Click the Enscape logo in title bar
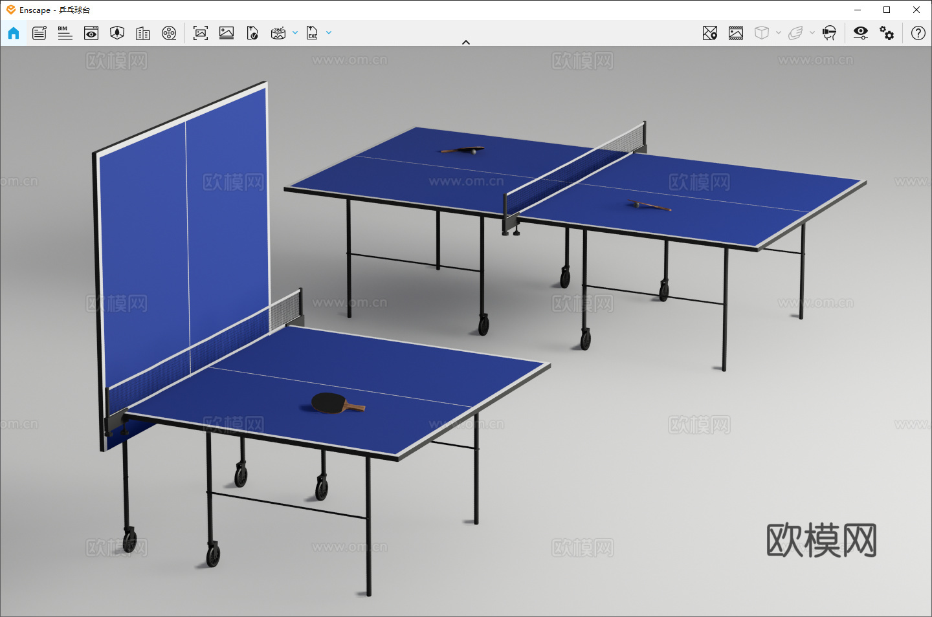 (x=10, y=10)
